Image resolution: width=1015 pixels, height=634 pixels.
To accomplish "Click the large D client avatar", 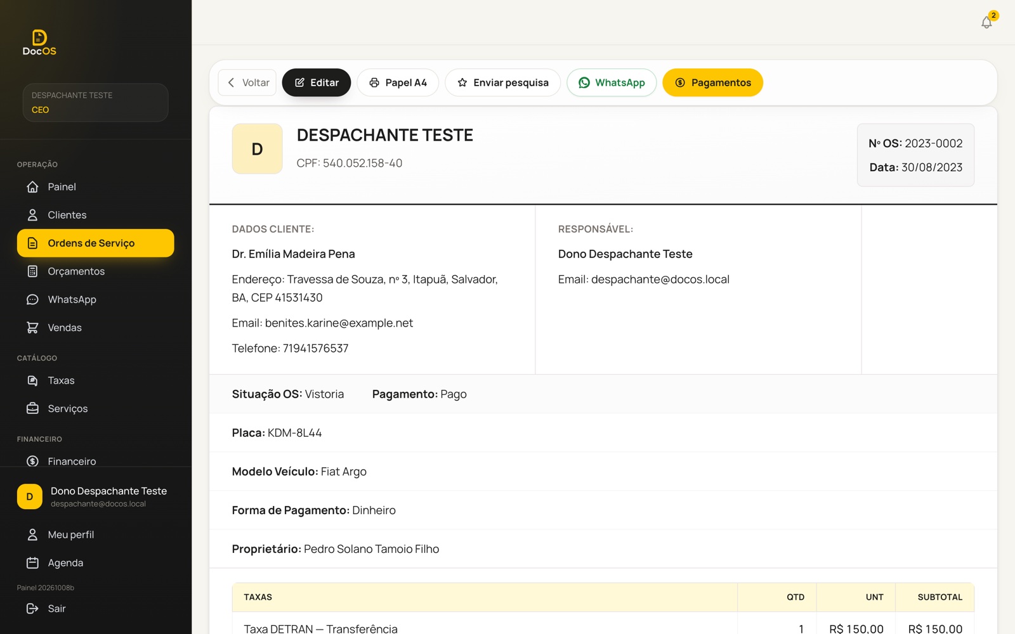I will [257, 149].
